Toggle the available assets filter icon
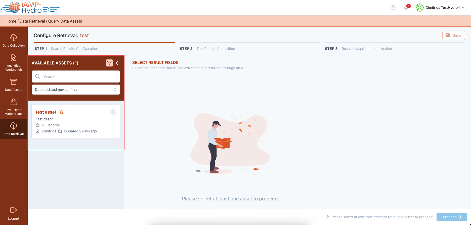 coord(109,63)
